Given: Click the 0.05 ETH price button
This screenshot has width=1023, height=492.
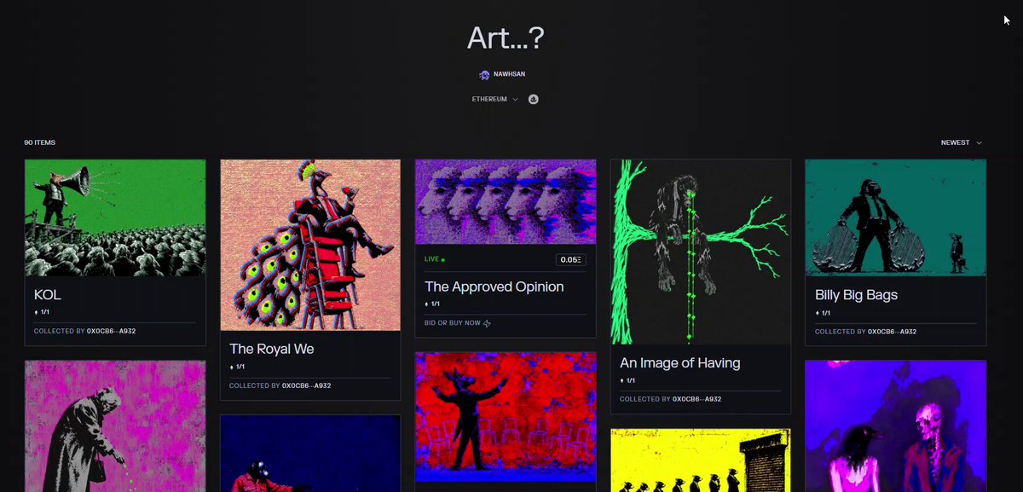Looking at the screenshot, I should point(571,260).
